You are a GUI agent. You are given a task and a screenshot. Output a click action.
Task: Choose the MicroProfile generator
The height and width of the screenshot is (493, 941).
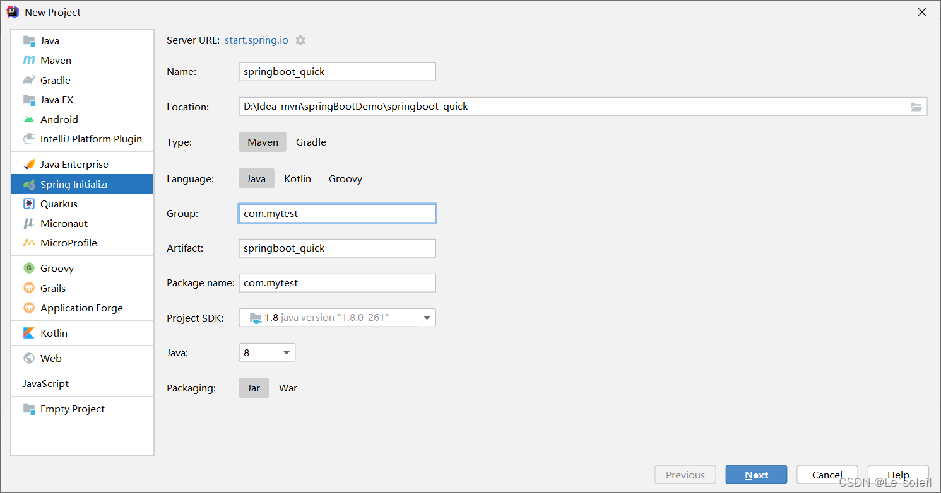tap(68, 243)
